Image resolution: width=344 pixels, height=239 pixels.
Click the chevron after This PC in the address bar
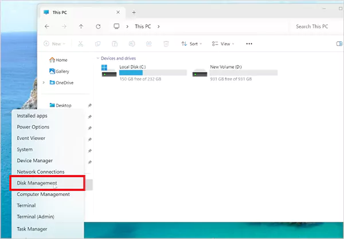click(158, 26)
